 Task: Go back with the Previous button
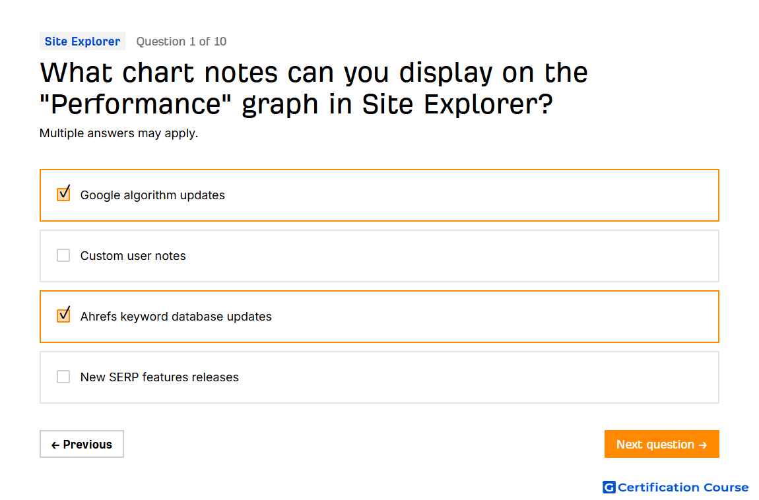pyautogui.click(x=82, y=444)
